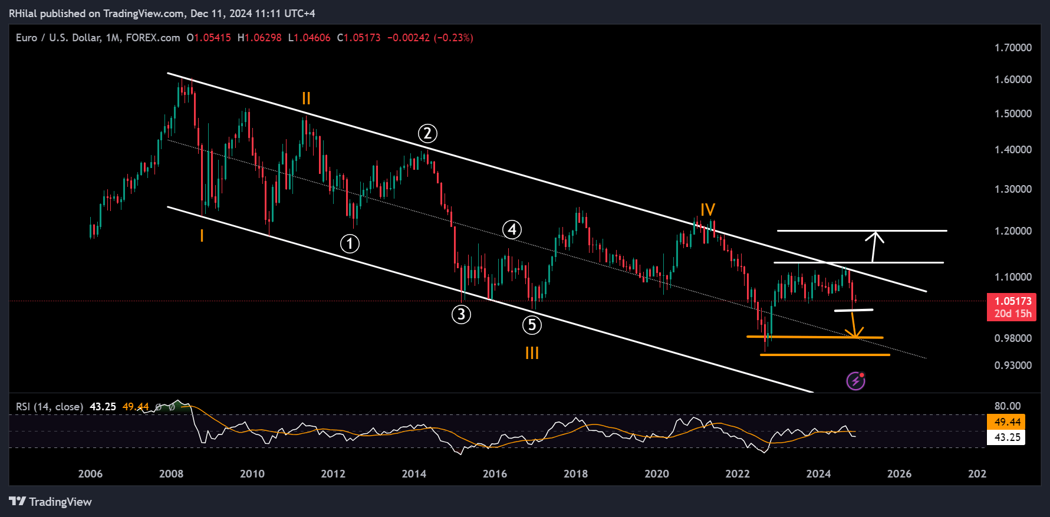Click the purple lightning bolt event icon
Screen dimensions: 1050x517
(x=855, y=381)
